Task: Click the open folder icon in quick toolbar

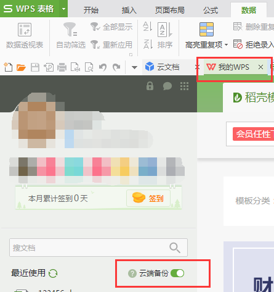Action: [x=21, y=67]
